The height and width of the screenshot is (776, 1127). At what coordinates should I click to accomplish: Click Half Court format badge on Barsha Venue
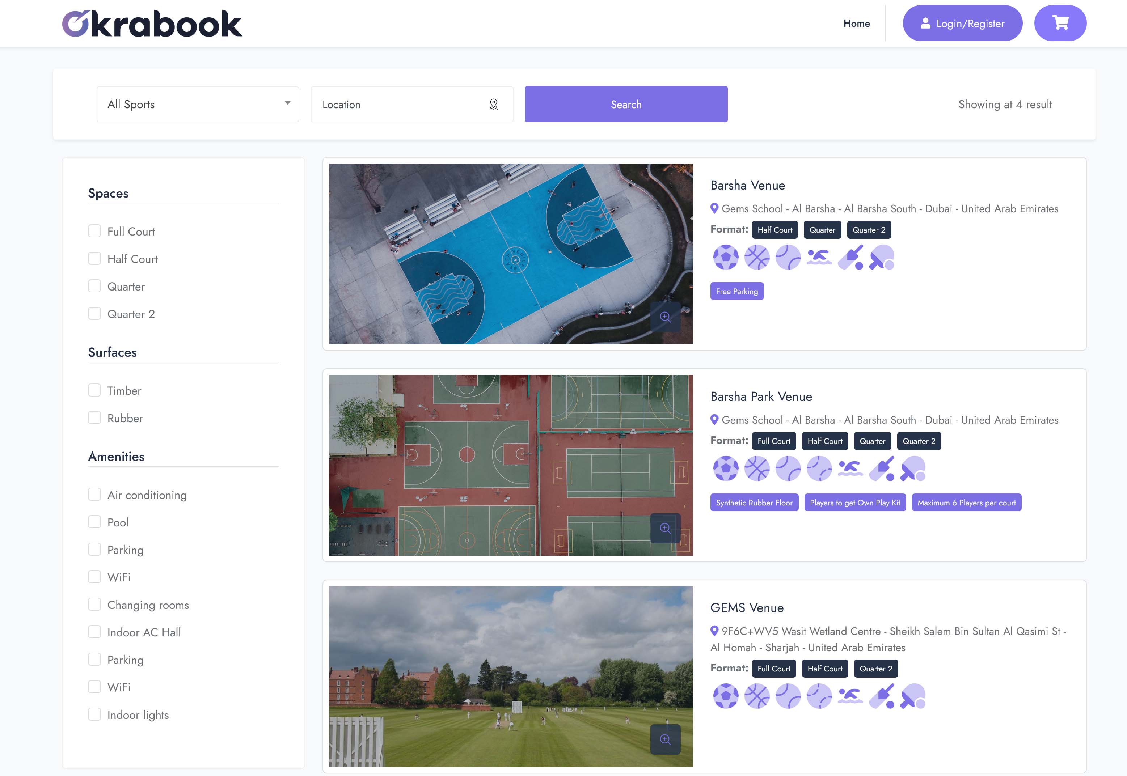pos(774,230)
